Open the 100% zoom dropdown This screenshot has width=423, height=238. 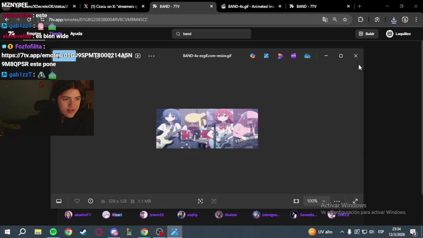tap(316, 201)
